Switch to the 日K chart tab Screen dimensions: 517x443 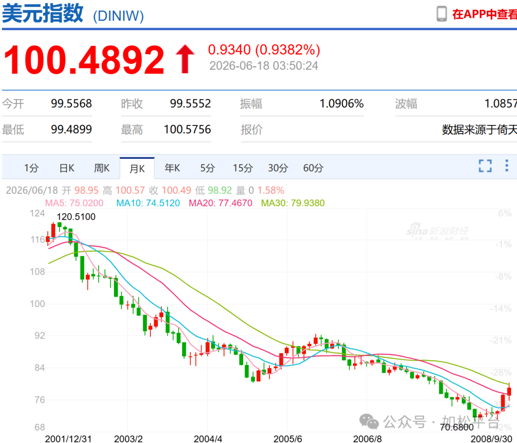[x=67, y=168]
